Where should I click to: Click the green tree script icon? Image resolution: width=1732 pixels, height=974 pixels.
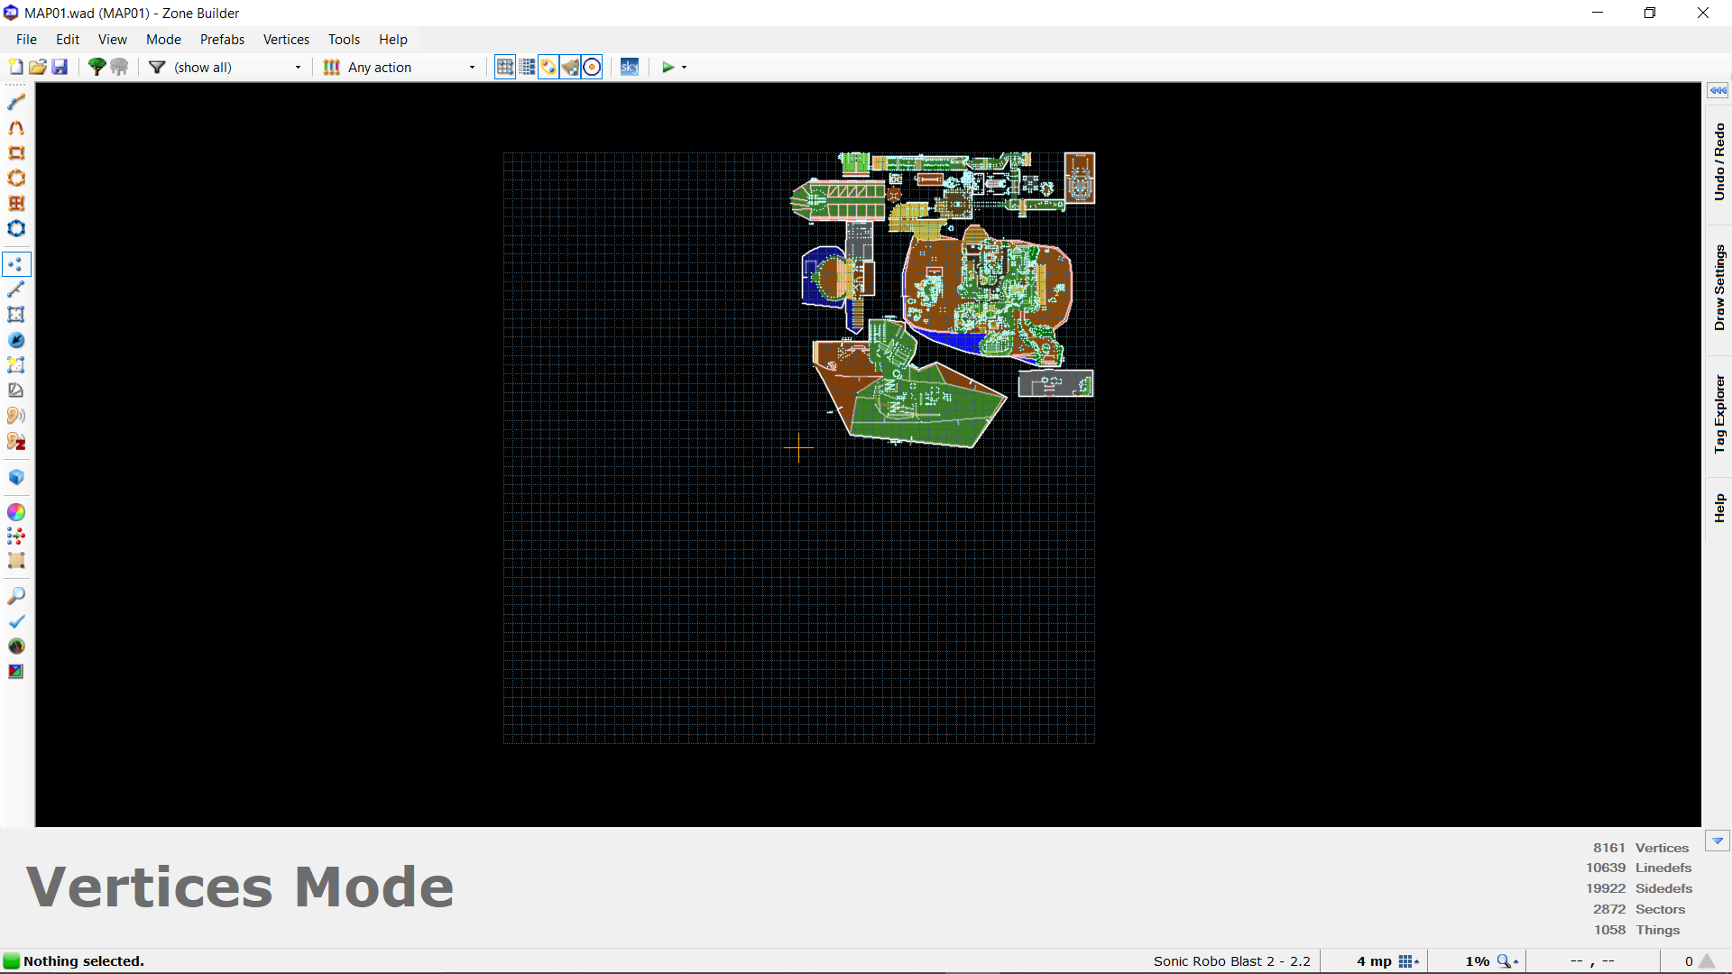point(97,67)
